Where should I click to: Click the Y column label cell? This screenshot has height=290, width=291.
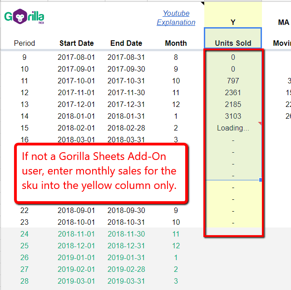click(x=233, y=22)
